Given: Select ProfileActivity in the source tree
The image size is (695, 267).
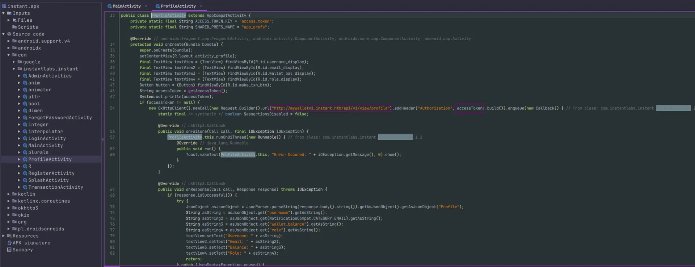Looking at the screenshot, I should click(x=50, y=159).
